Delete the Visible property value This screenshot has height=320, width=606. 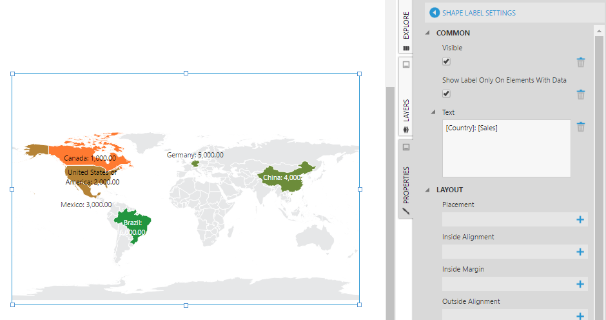(581, 62)
